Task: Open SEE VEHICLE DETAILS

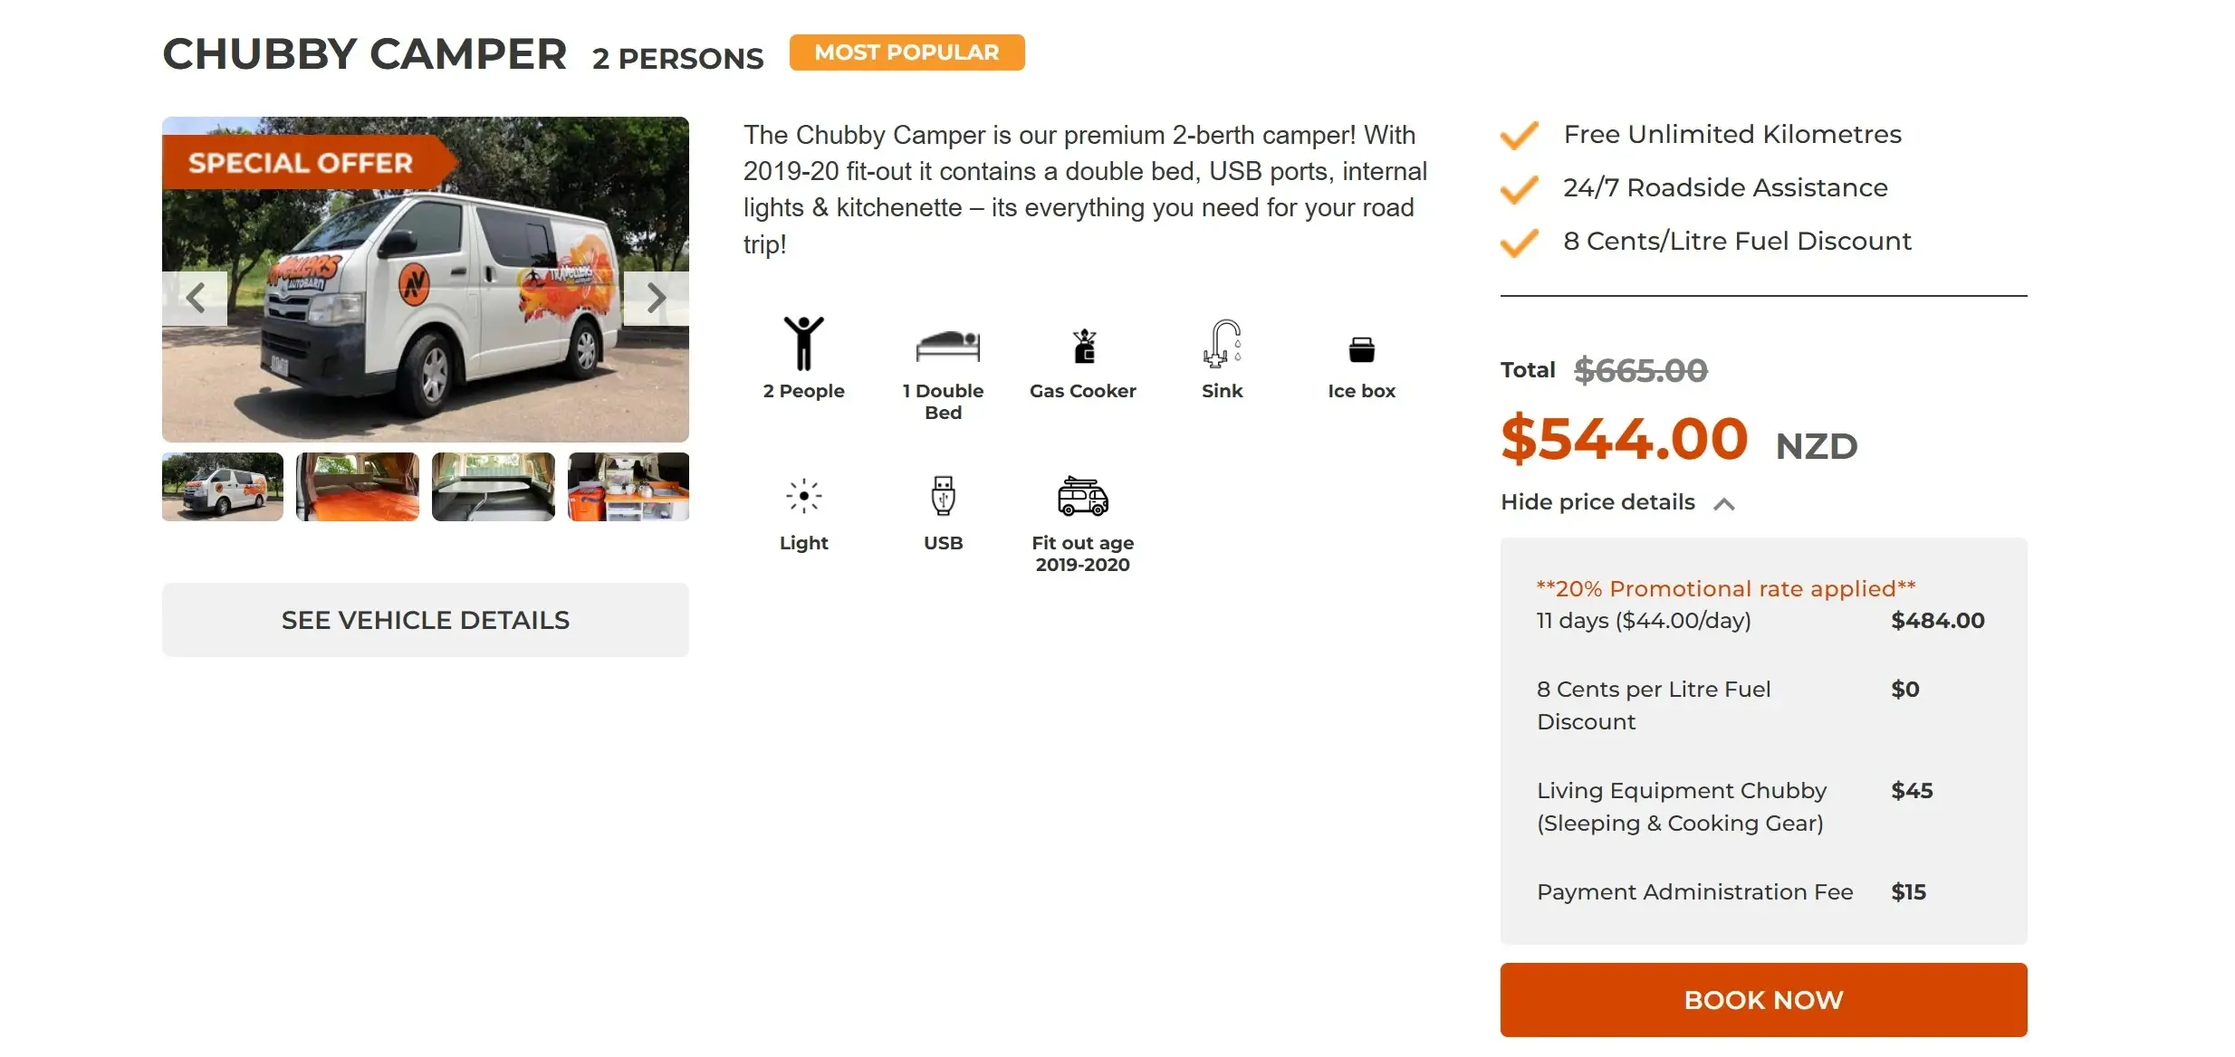Action: [x=425, y=620]
